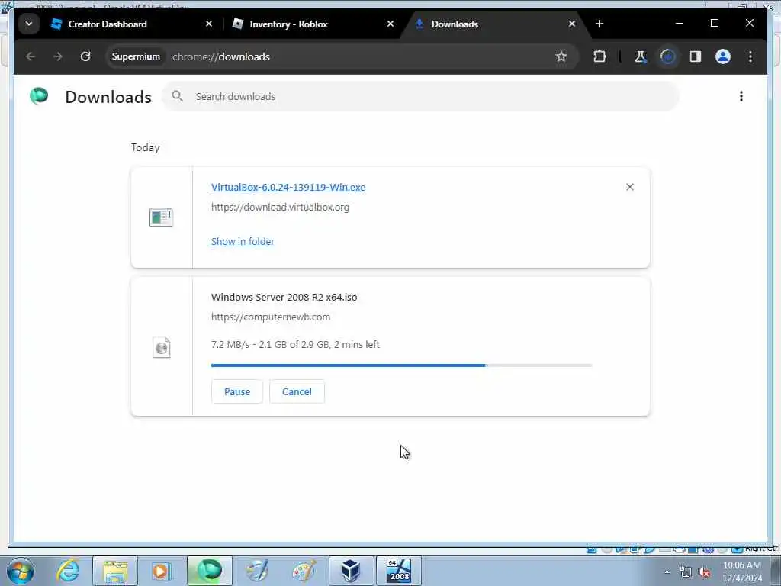Viewport: 781px width, 586px height.
Task: Click the feather pen taskbar icon
Action: click(257, 571)
